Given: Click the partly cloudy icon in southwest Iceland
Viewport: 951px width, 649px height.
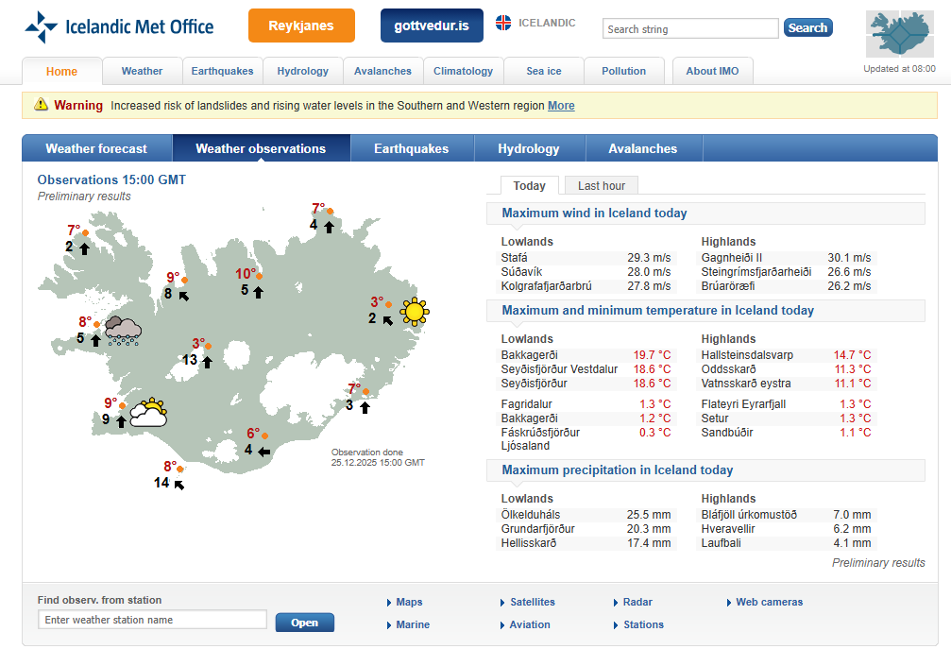Looking at the screenshot, I should tap(148, 413).
